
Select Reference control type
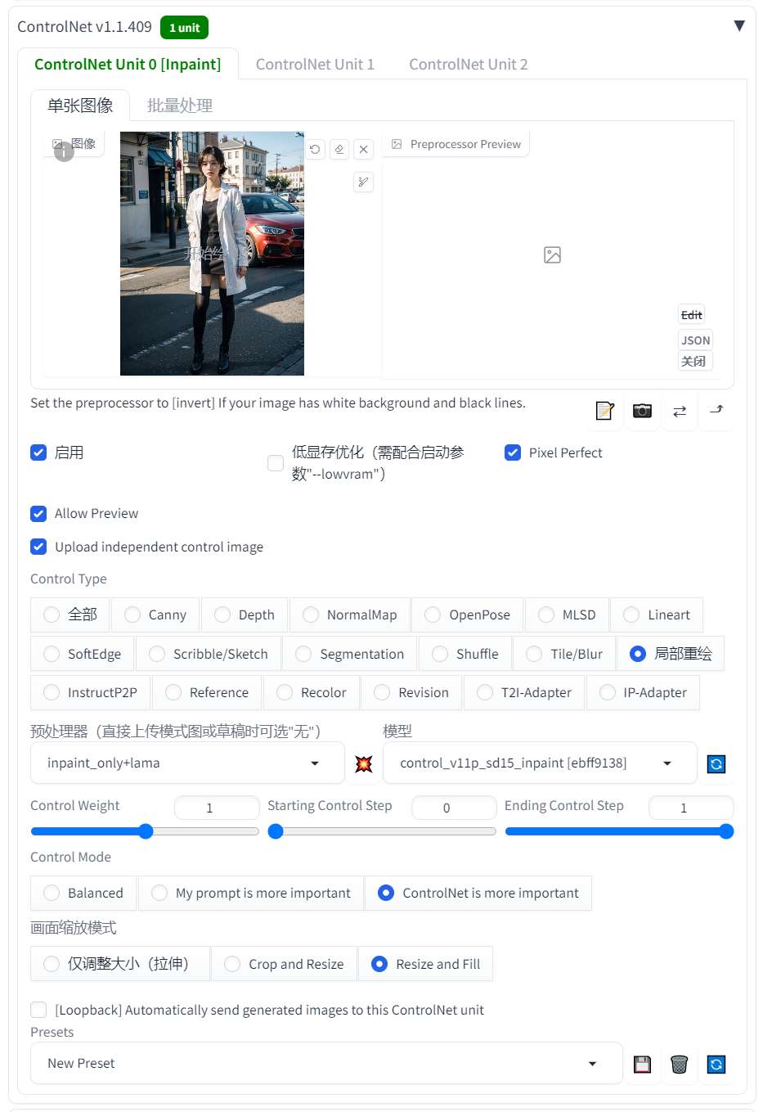coord(206,692)
